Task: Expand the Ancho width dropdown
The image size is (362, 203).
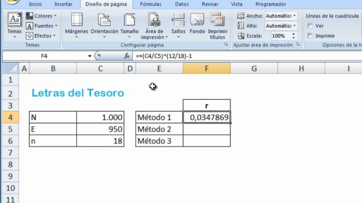Action: click(x=295, y=16)
